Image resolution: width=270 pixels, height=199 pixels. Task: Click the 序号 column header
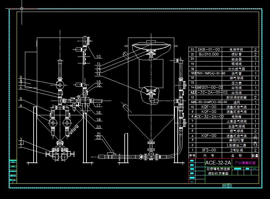point(192,156)
